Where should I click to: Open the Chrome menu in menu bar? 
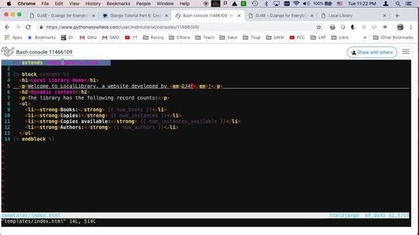point(26,4)
